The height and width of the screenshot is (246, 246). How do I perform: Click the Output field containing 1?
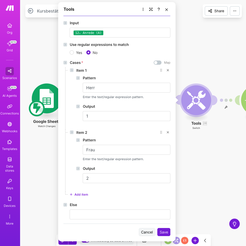pos(127,116)
